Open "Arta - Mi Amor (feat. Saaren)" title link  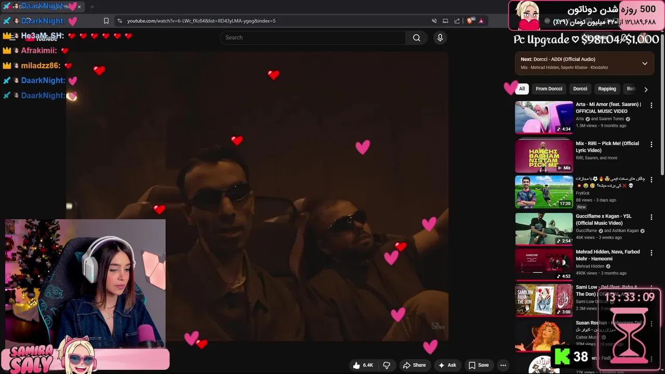click(x=608, y=108)
